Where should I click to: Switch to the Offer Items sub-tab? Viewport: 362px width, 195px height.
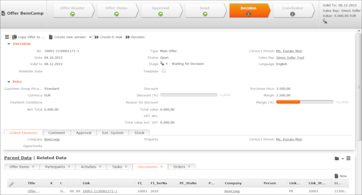point(19,167)
